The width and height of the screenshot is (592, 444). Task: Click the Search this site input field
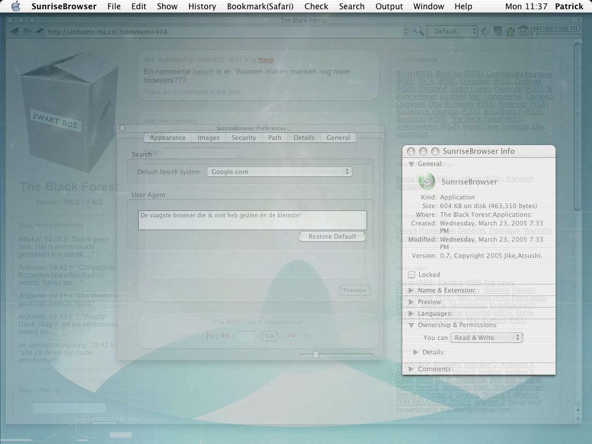pyautogui.click(x=69, y=408)
